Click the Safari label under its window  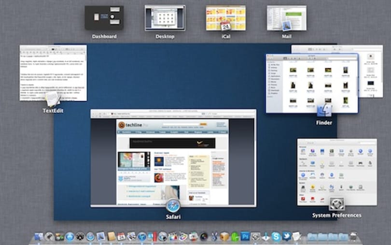173,217
